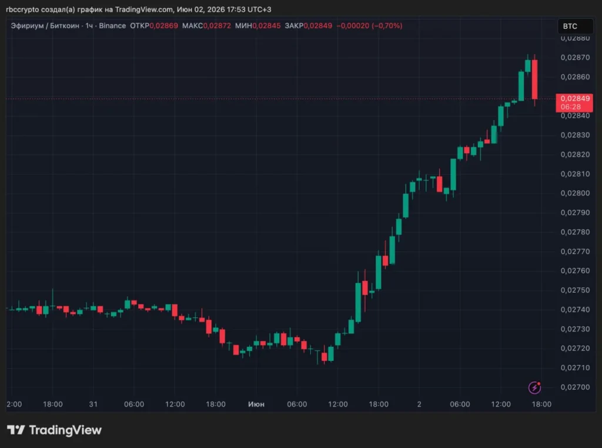The image size is (602, 448).
Task: Click the МАКС 0,02872 high value
Action: click(206, 26)
